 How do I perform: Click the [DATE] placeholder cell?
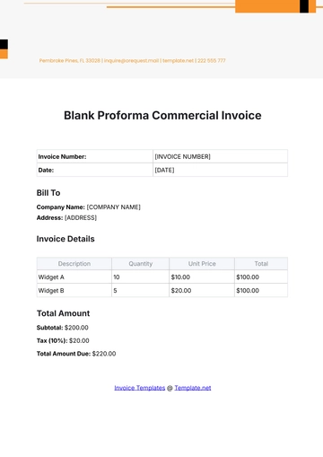click(x=221, y=170)
